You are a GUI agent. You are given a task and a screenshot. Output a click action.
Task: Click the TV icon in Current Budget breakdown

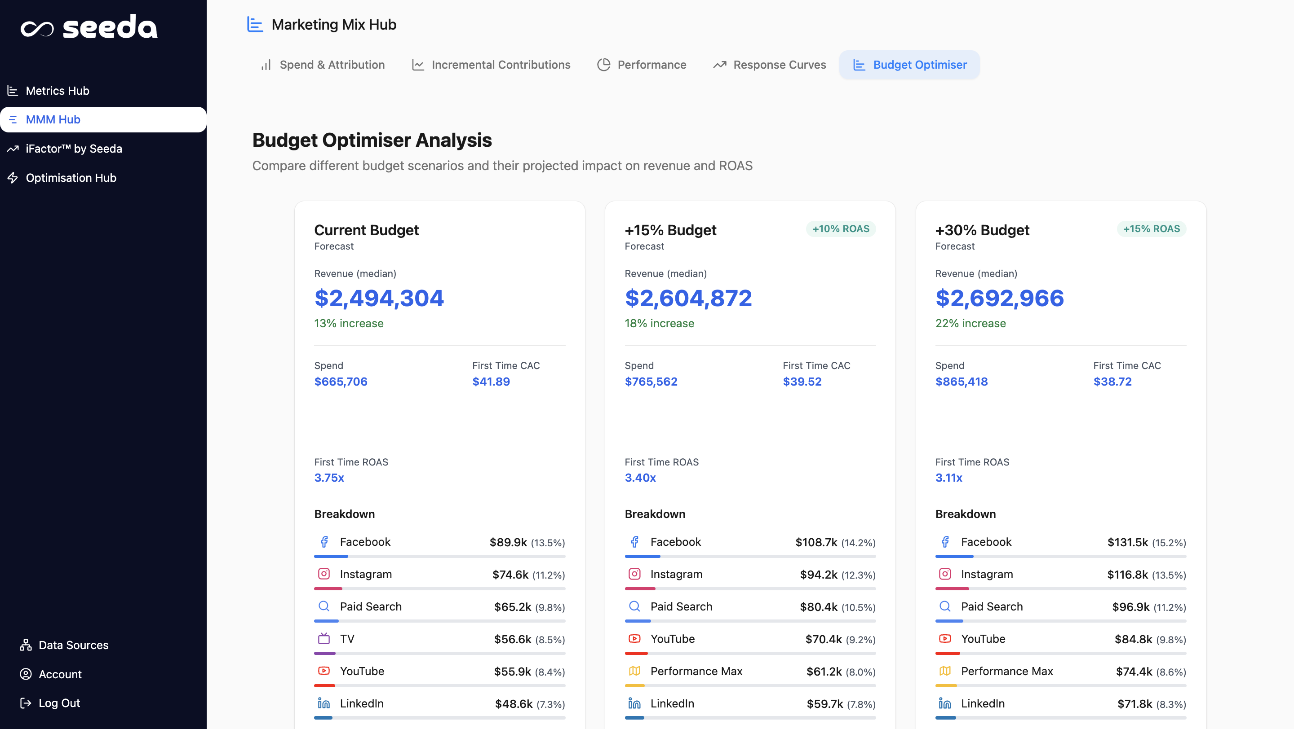click(x=324, y=639)
